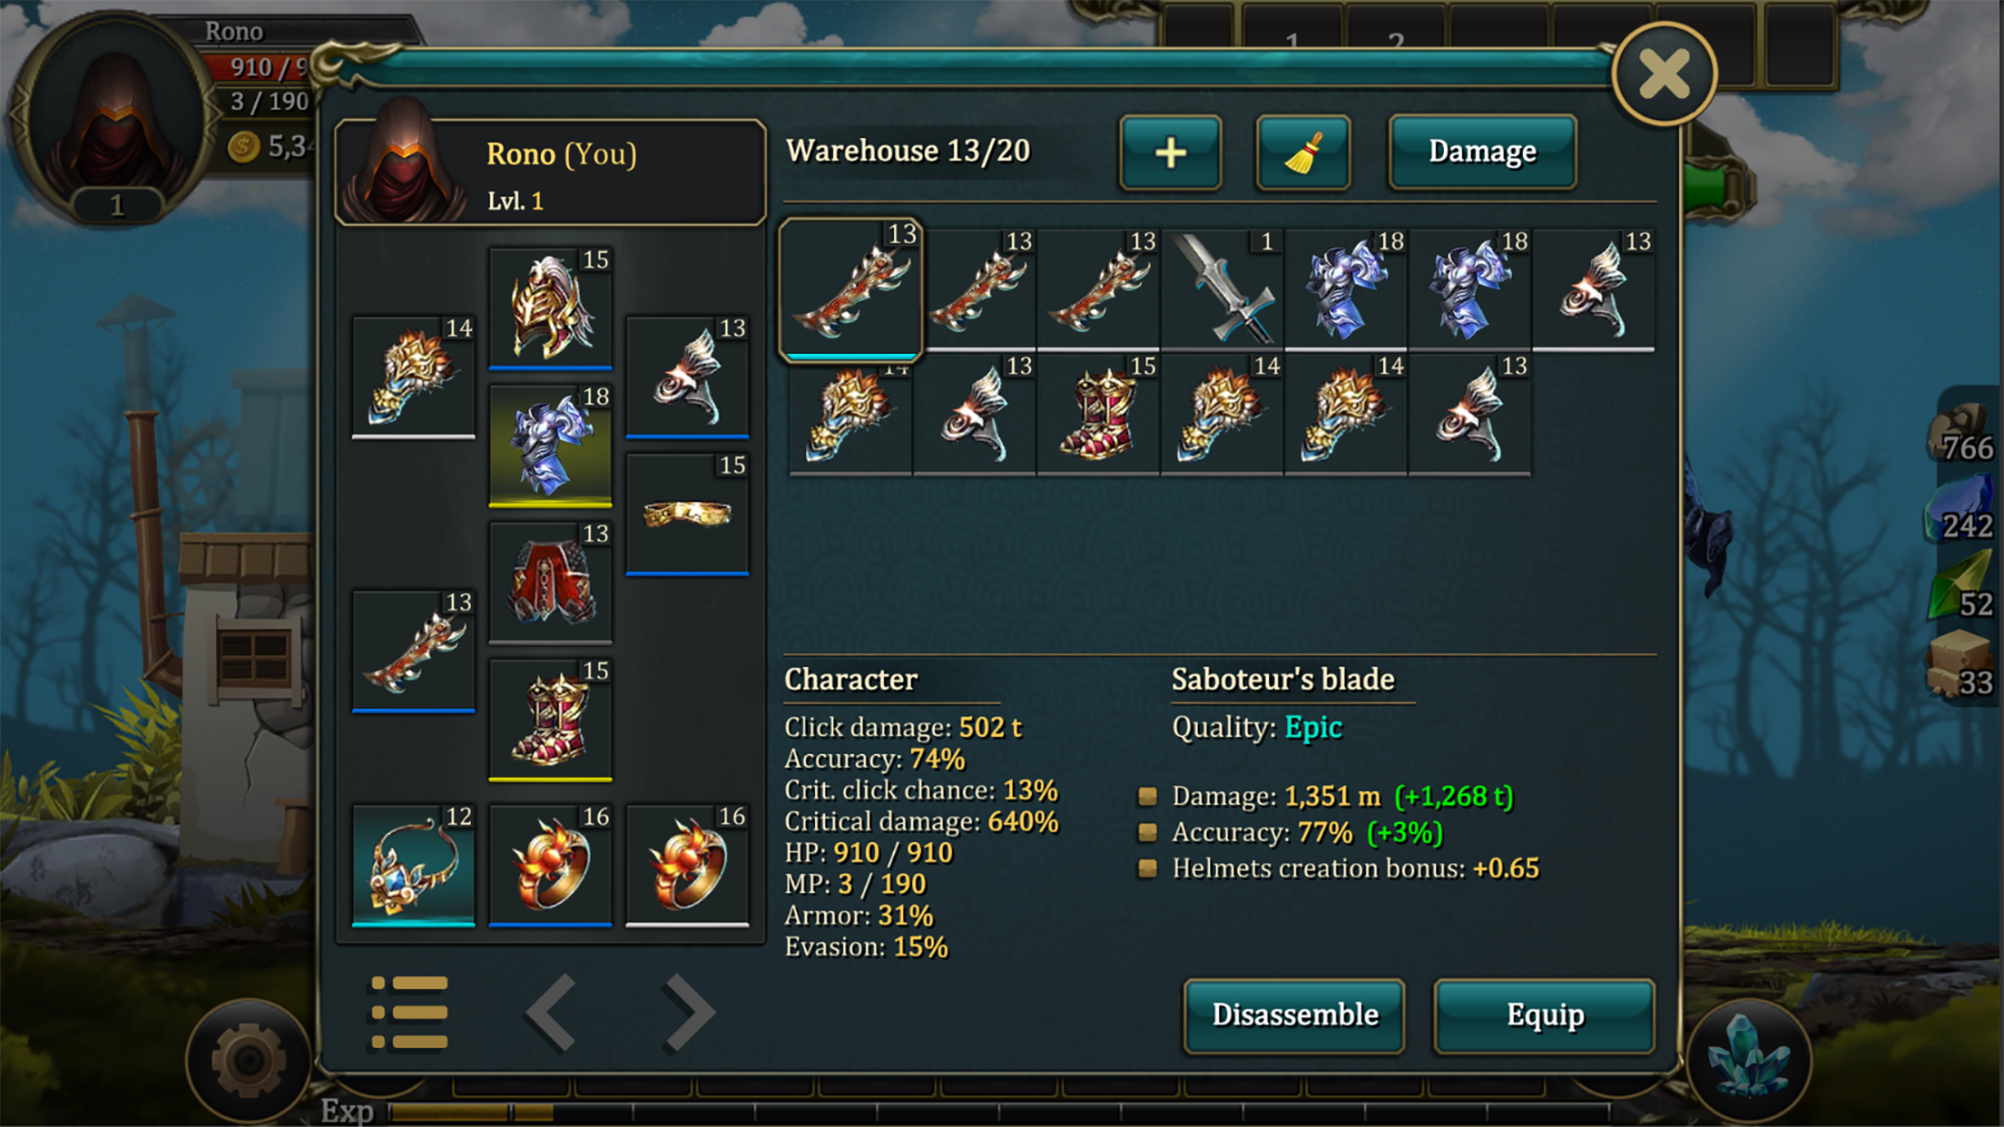This screenshot has height=1127, width=2004.
Task: Go to next character with right arrow
Action: coord(689,1013)
